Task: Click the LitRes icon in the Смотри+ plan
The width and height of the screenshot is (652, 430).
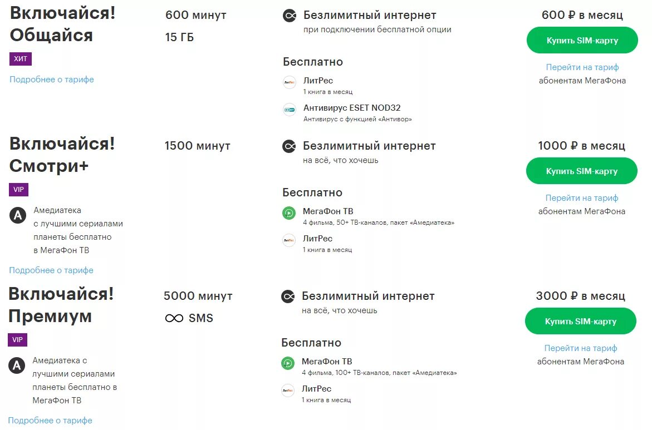Action: click(289, 240)
